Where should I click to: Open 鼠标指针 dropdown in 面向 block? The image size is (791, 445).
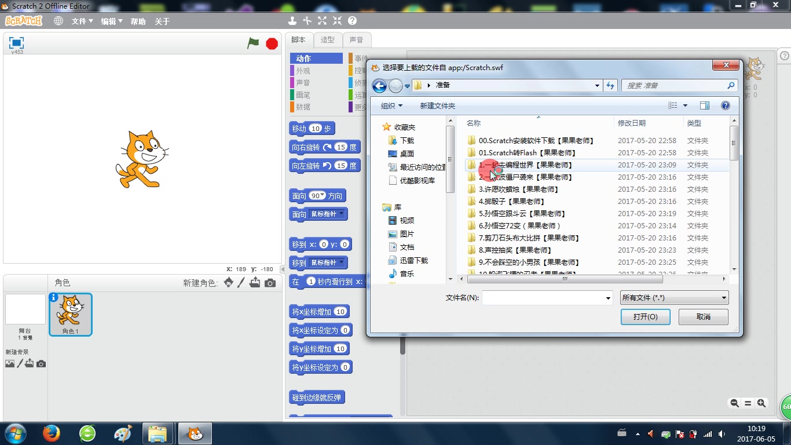pos(342,214)
